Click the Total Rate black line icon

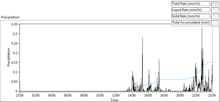click(x=215, y=4)
